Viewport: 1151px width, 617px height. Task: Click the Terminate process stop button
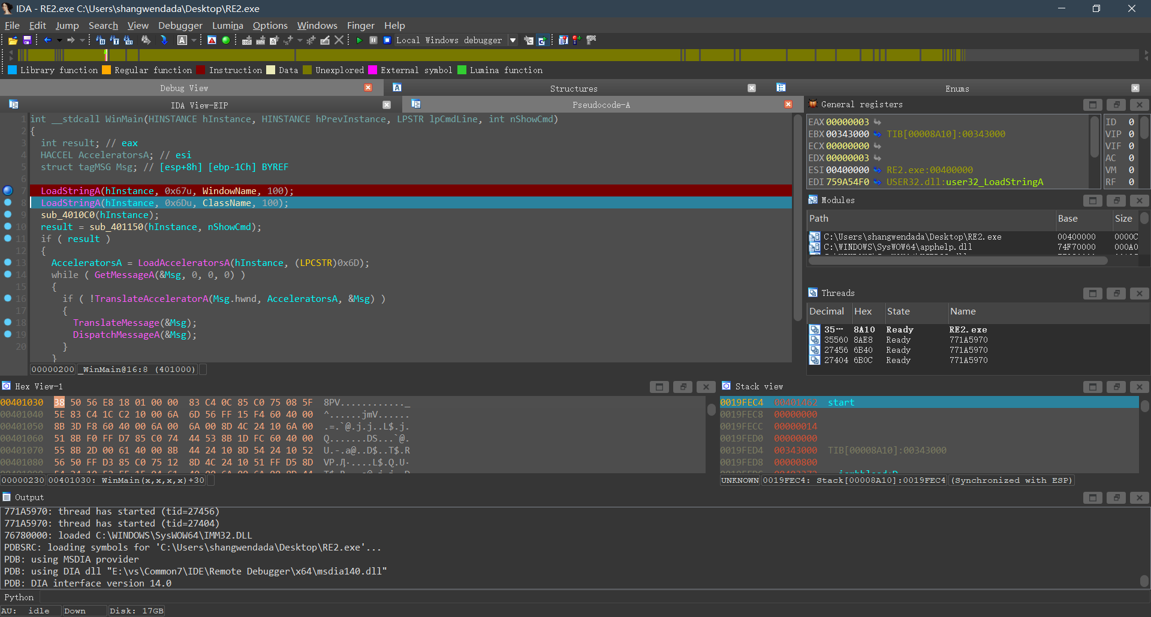coord(387,40)
